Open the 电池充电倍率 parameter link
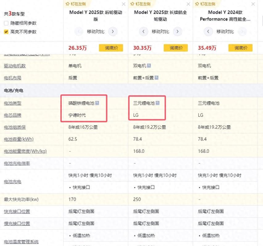 [x=17, y=163]
